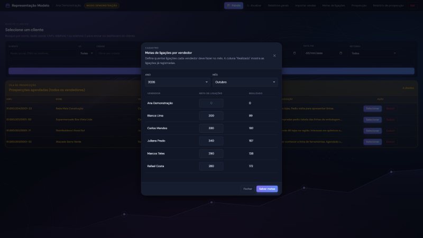423x238 pixels.
Task: Click the Realizado value 89 for Bianca Lima
Action: [x=251, y=116]
